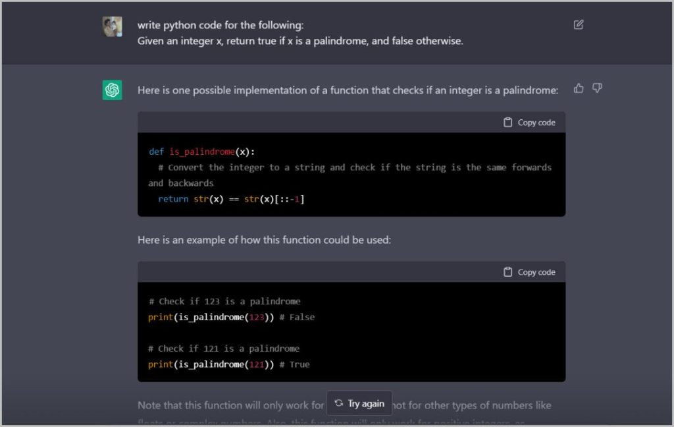Click clipboard icon above is_palindrome definition block
The image size is (674, 427).
point(507,123)
